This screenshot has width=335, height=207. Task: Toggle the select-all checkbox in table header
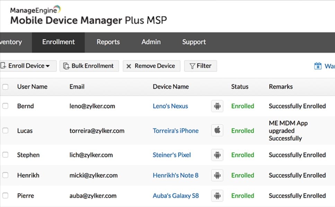[5, 87]
